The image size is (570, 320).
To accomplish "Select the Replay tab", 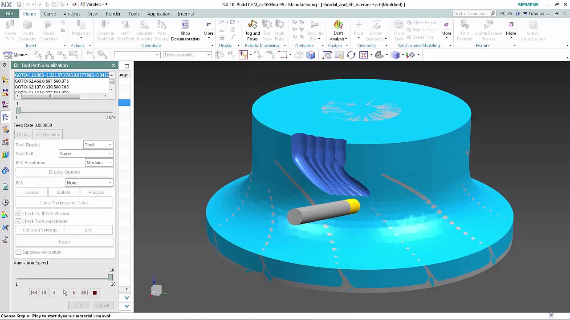I will pos(24,135).
